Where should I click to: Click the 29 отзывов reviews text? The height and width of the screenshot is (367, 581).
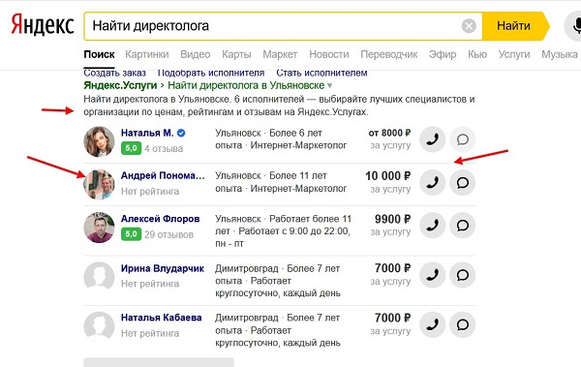[x=168, y=234]
